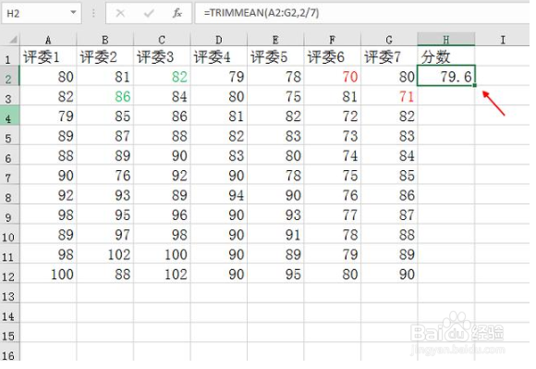The height and width of the screenshot is (369, 536).
Task: Click the red 71 in row 3
Action: [x=389, y=96]
